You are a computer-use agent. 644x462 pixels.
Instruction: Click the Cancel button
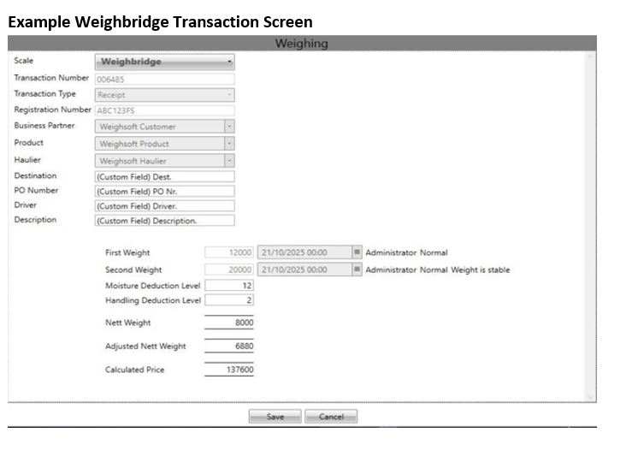tap(331, 417)
